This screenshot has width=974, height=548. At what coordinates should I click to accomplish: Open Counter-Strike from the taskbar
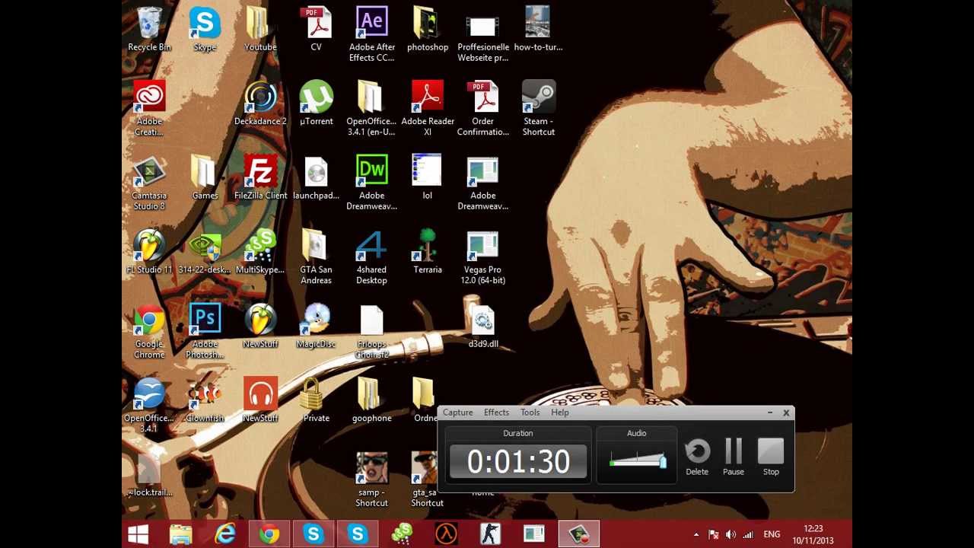click(490, 534)
